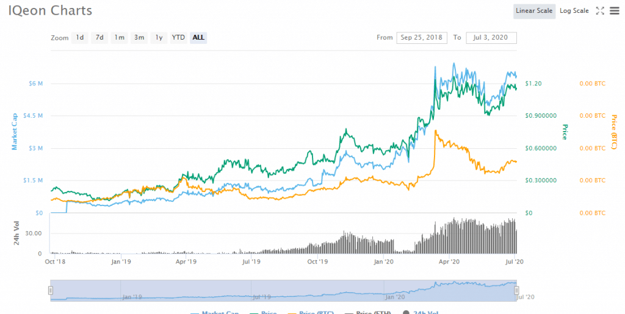The width and height of the screenshot is (625, 314).
Task: Click the Market Cap vertical axis title
Action: 15,131
